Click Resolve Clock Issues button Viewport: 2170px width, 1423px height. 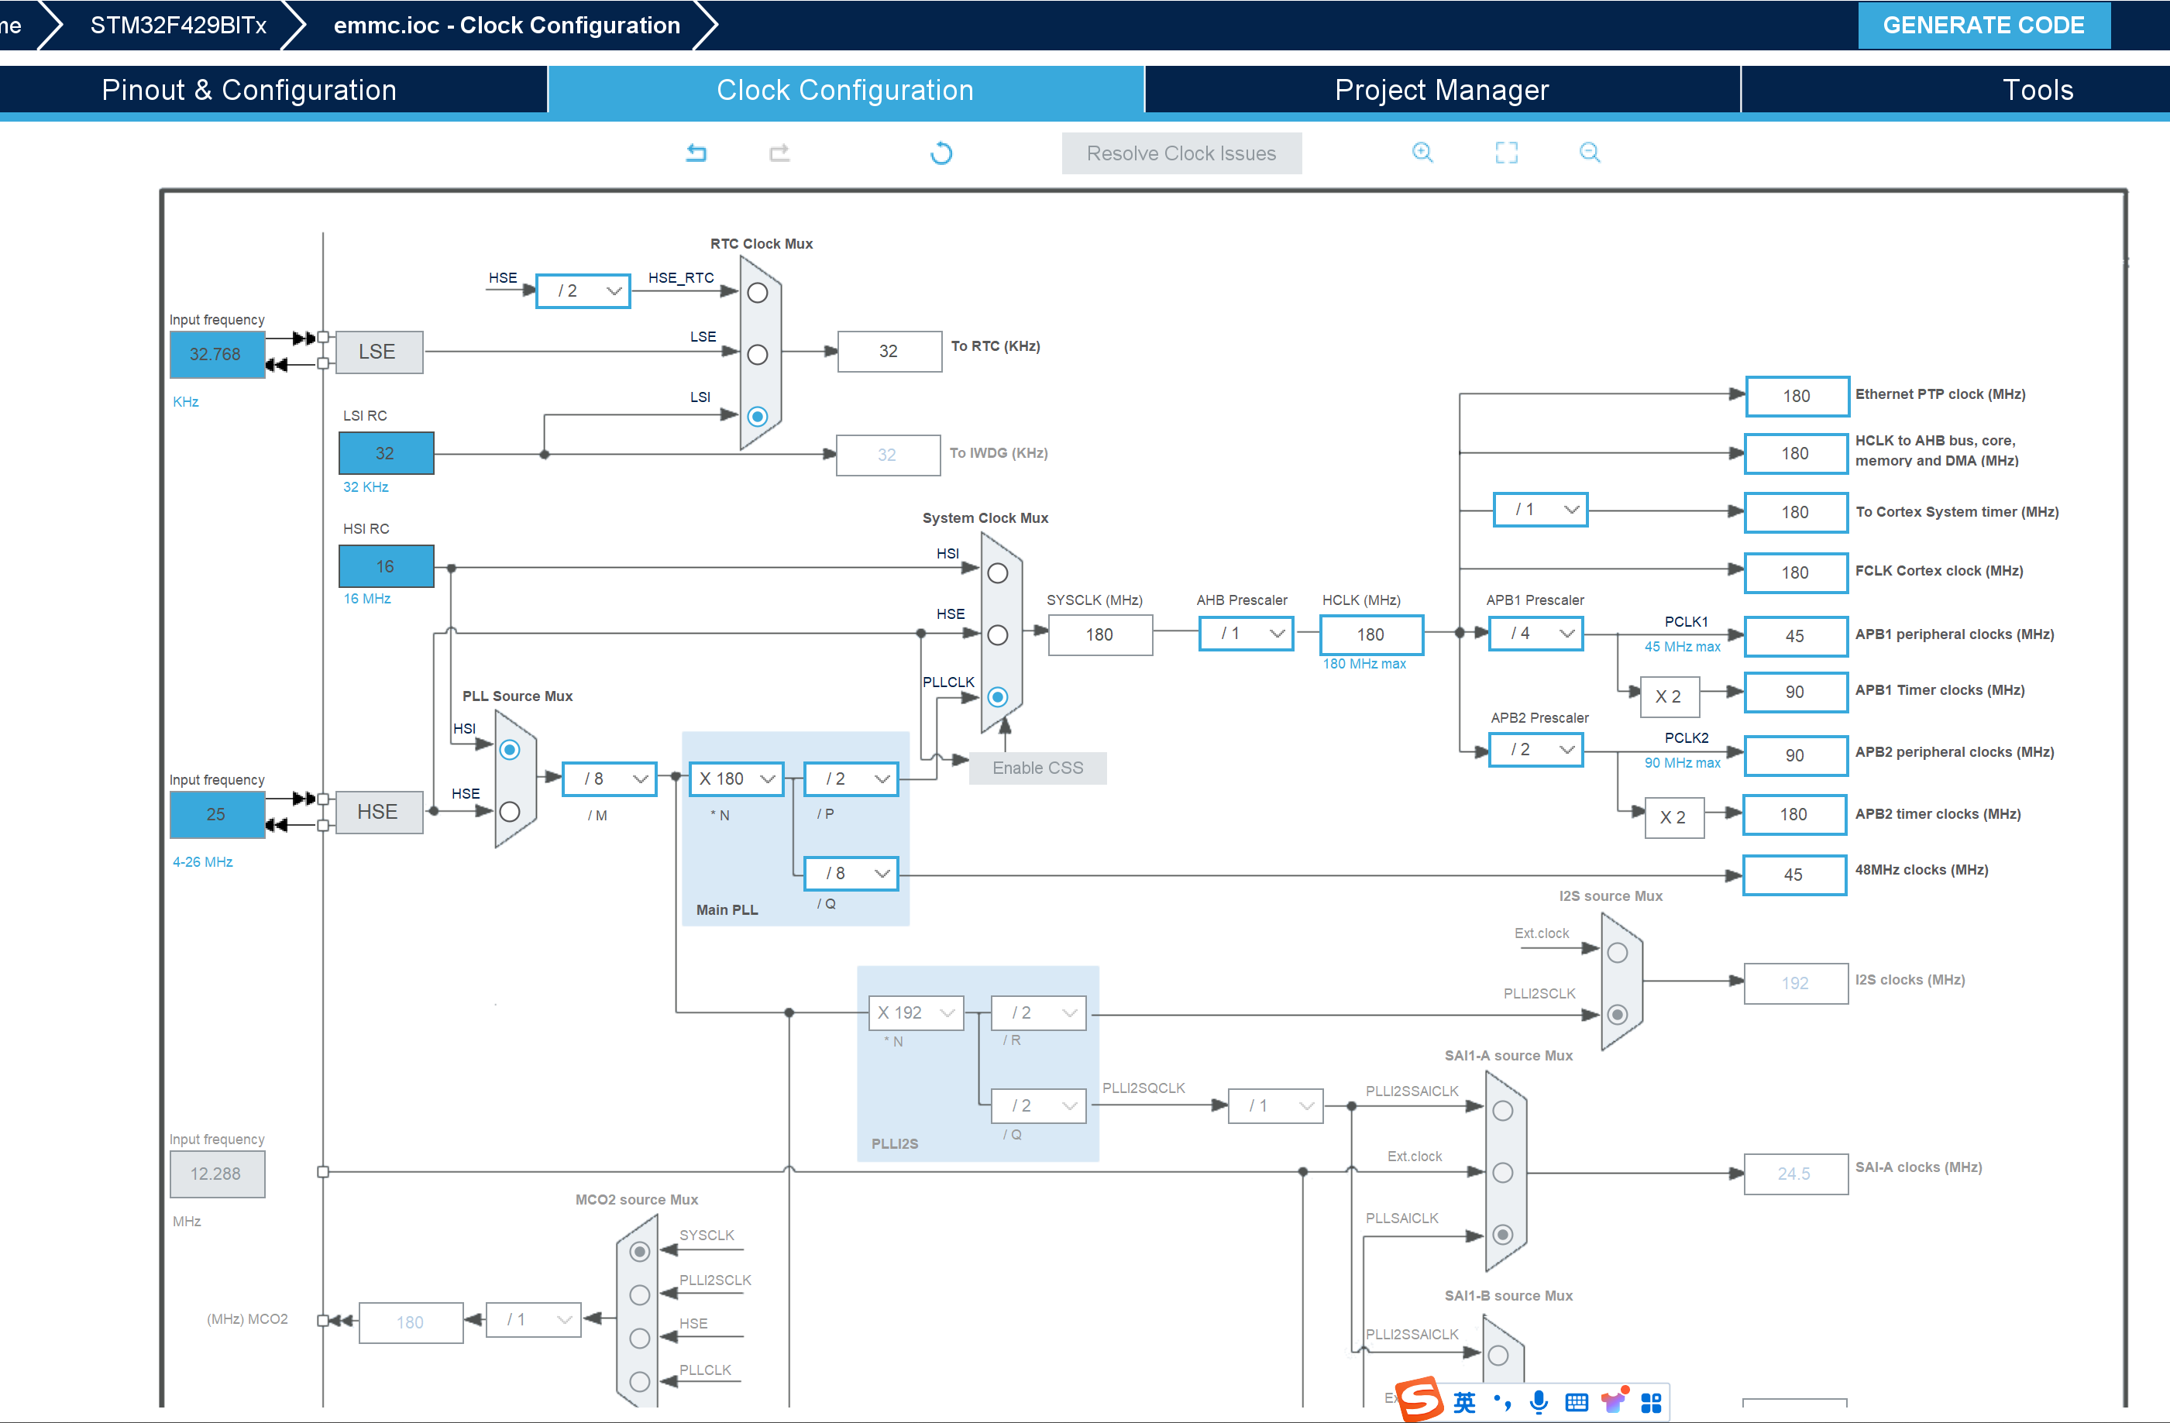click(1181, 153)
